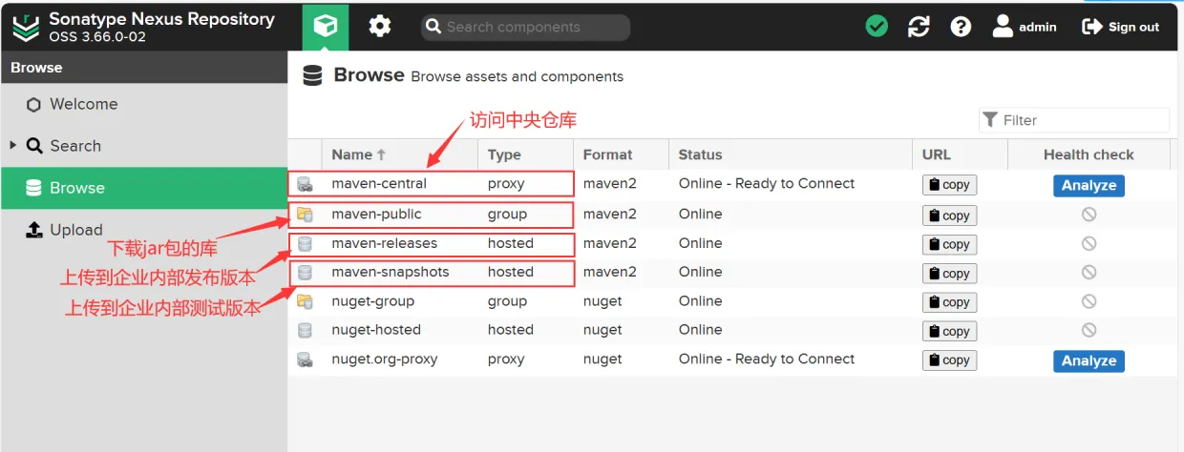
Task: Click the Browse database icon in page title
Action: point(312,76)
